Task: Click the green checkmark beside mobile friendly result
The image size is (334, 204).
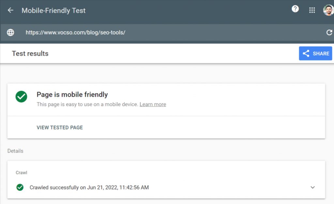Action: (x=21, y=97)
